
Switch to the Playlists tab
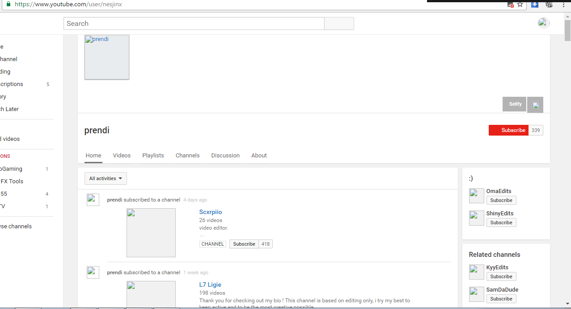click(x=153, y=156)
